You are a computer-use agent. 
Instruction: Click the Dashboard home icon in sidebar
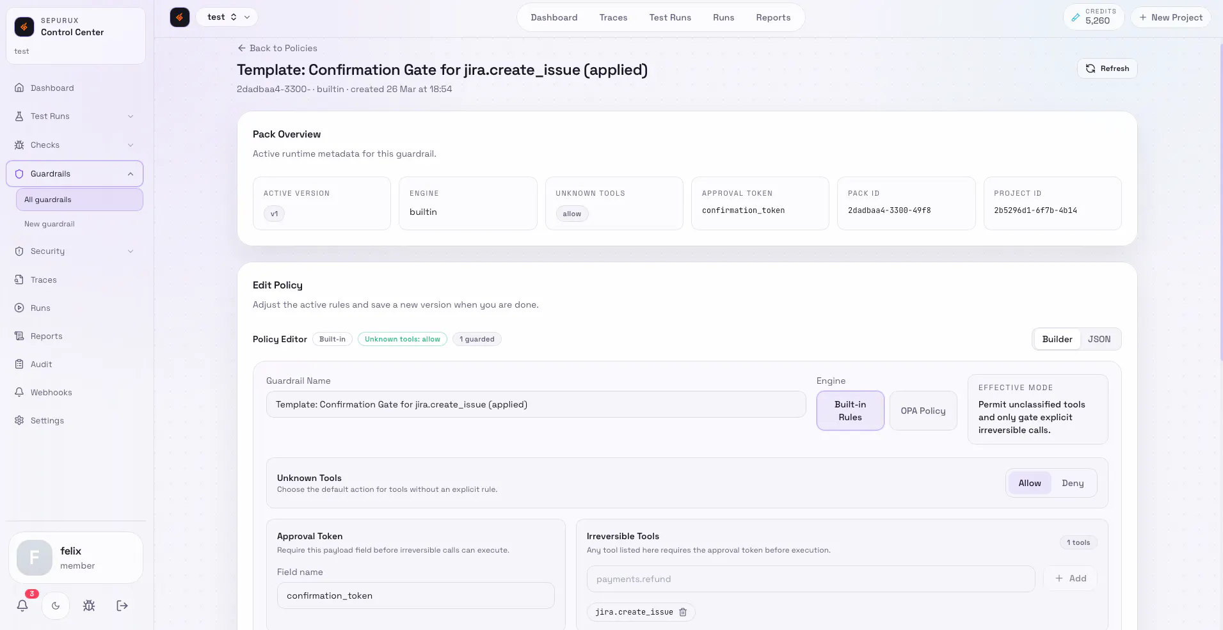19,88
